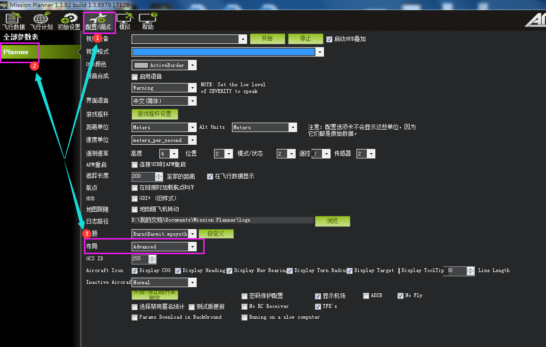Screen dimensions: 546x347
Task: Click the 浏览 browse log path button
Action: pos(332,221)
